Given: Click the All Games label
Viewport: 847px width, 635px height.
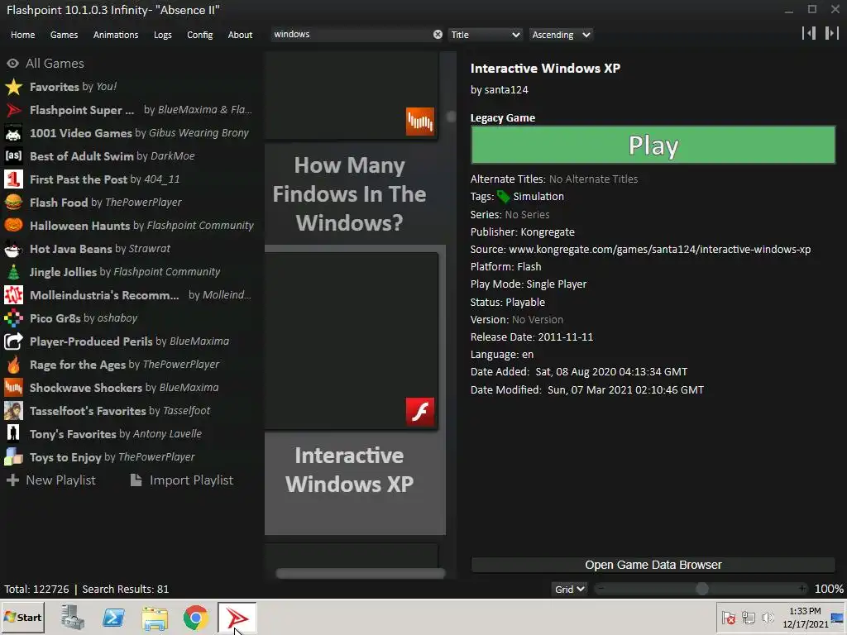Looking at the screenshot, I should [x=55, y=64].
